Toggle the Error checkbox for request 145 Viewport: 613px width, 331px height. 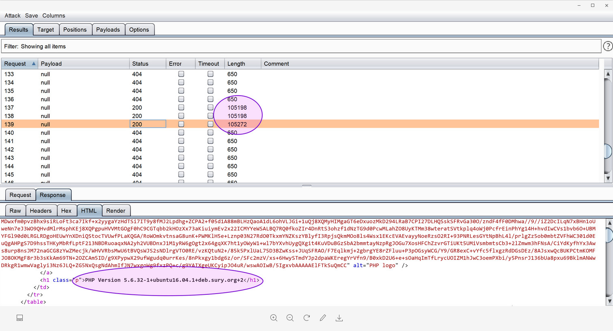181,174
